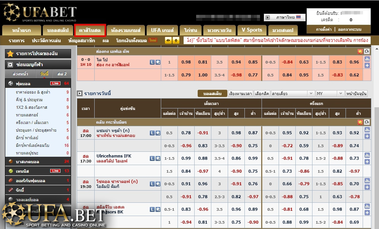Click the การตั้งค่า settings link
The width and height of the screenshot is (379, 229).
click(323, 30)
